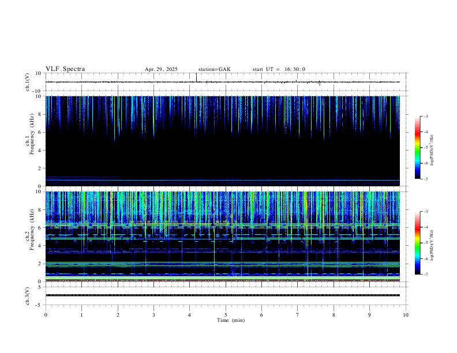Click the "5" tick on the time axis
457x353 pixels.
point(226,315)
